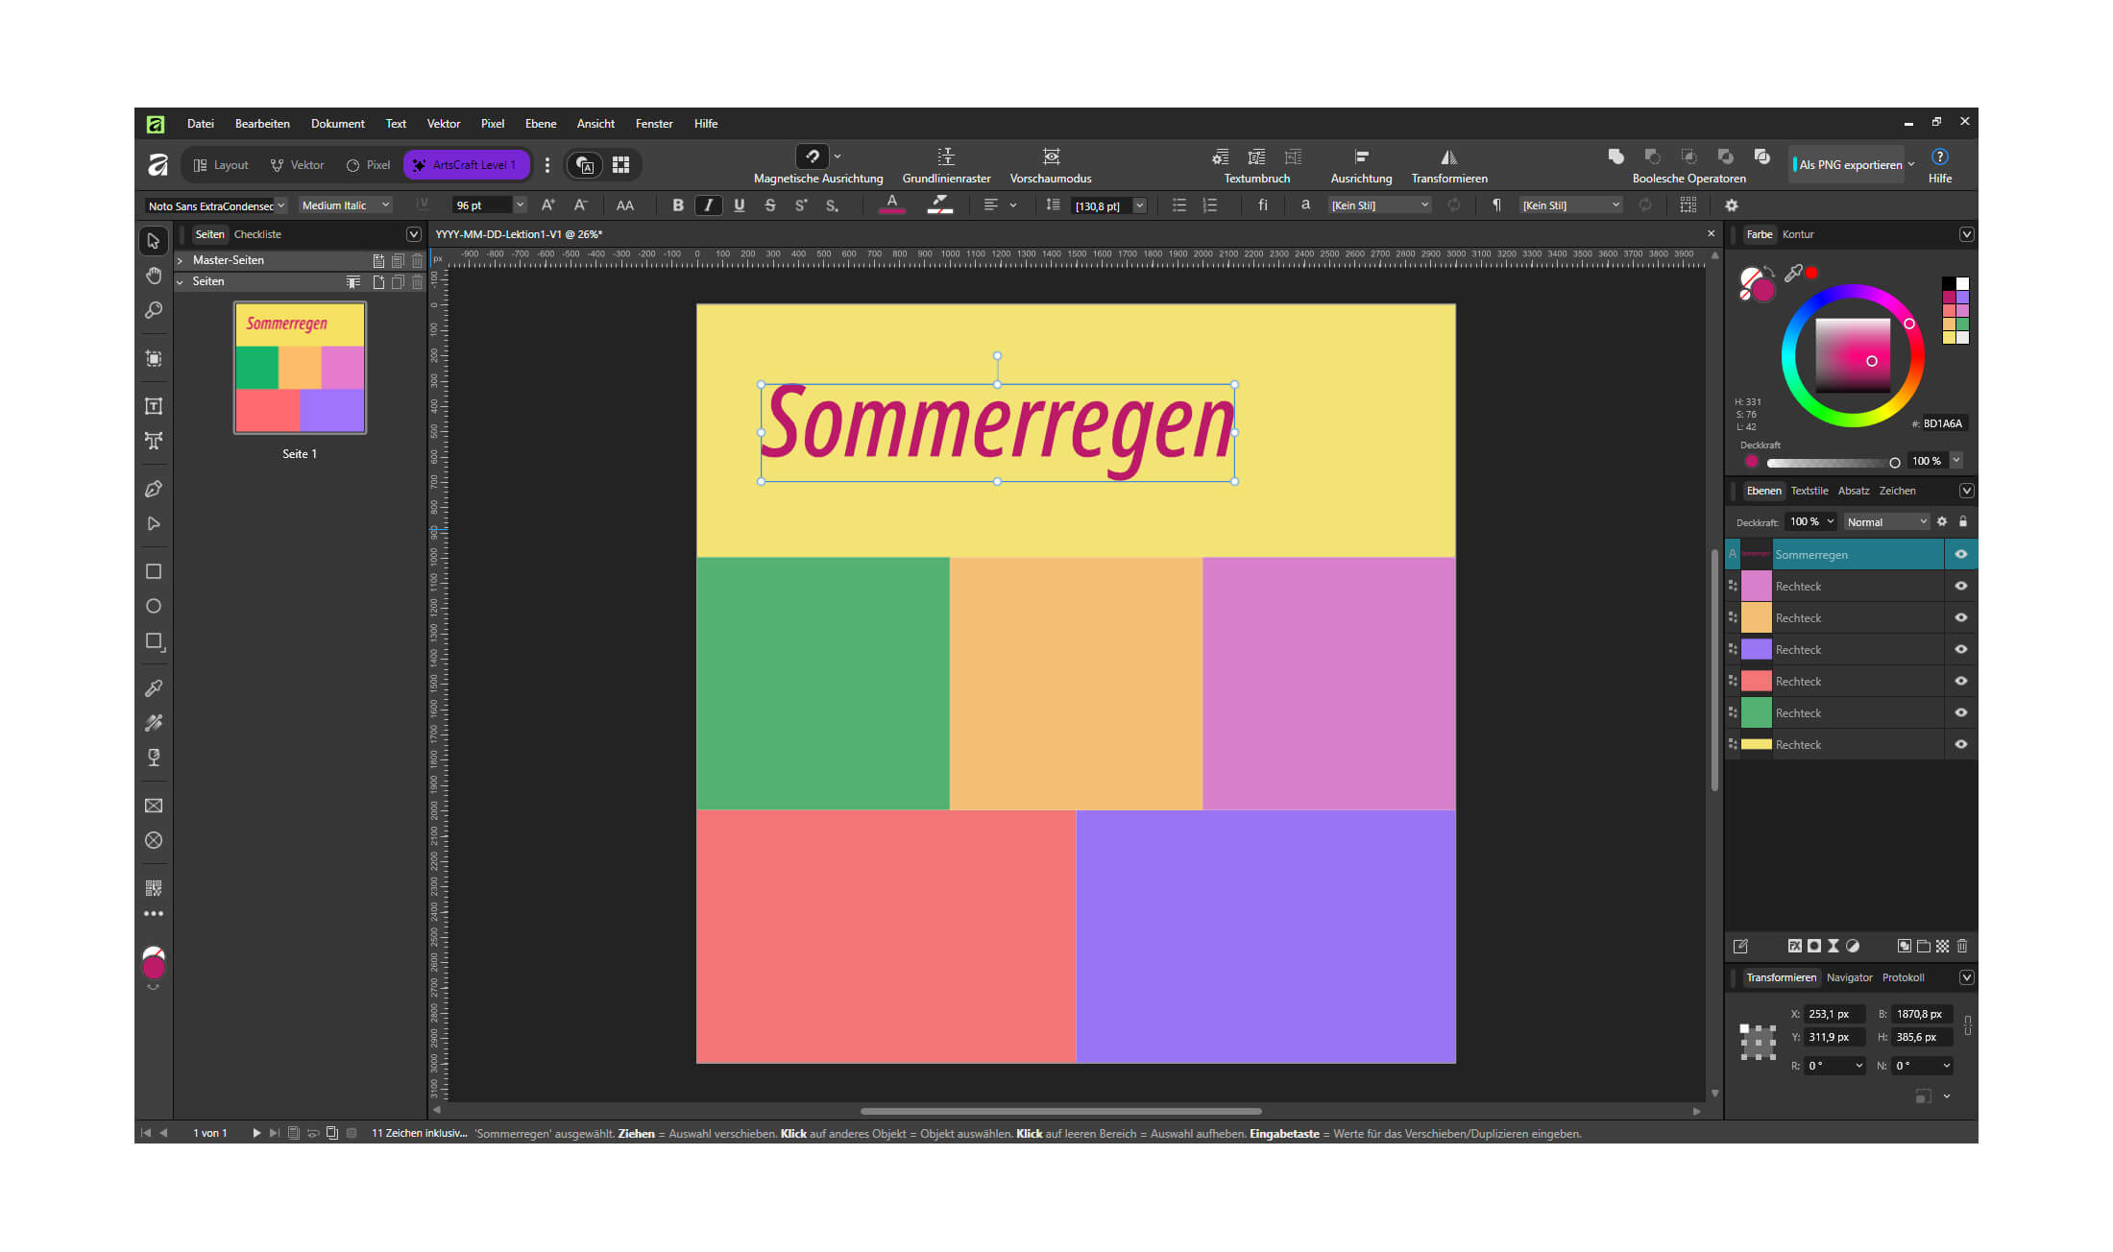Screen dimensions: 2113x1252
Task: Open the font size 96 pt dropdown
Action: 520,205
